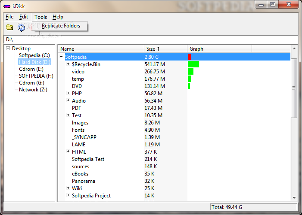Image resolution: width=302 pixels, height=215 pixels.
Task: Expand the Audio folder
Action: tap(68, 100)
